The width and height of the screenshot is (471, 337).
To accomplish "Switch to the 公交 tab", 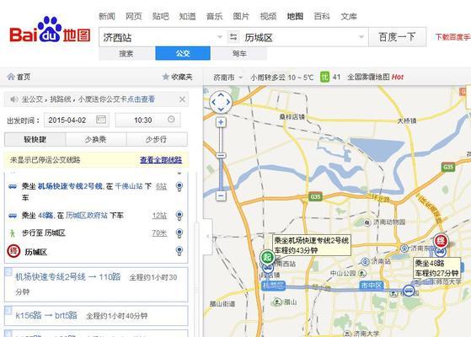I will click(x=183, y=53).
